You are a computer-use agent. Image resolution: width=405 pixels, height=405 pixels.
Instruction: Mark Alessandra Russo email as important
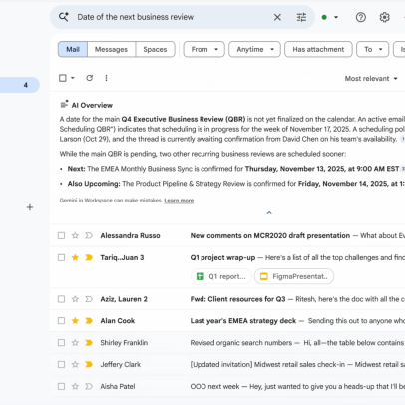pos(89,235)
